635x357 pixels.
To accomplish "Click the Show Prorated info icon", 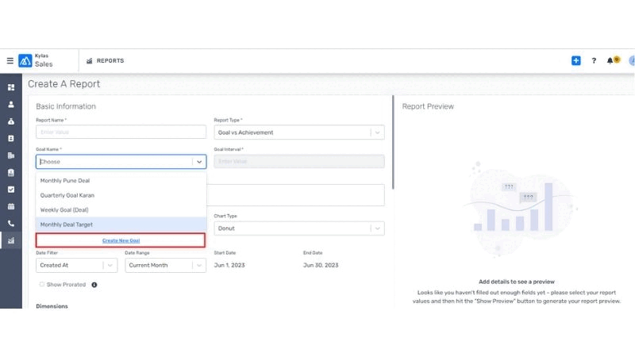I will 94,285.
